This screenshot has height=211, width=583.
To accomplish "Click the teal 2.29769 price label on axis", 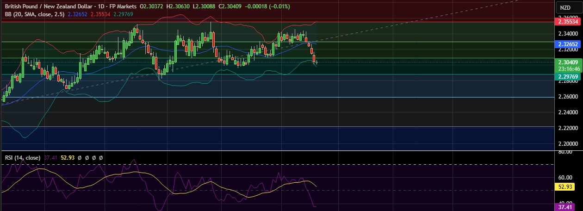I will click(x=568, y=77).
